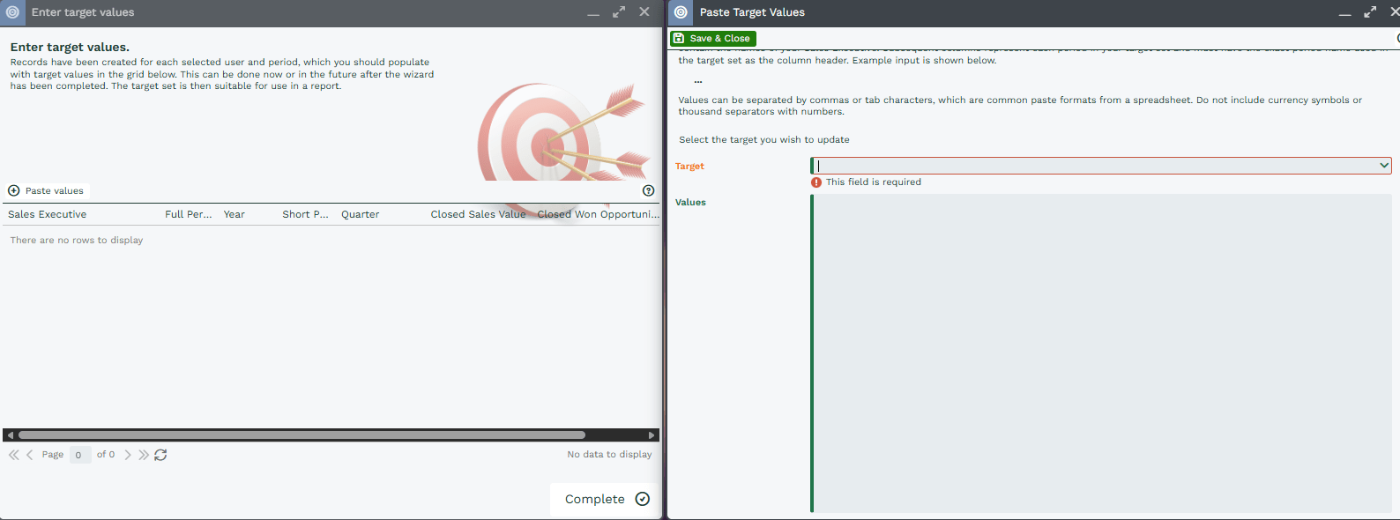Click the Complete button

[606, 499]
